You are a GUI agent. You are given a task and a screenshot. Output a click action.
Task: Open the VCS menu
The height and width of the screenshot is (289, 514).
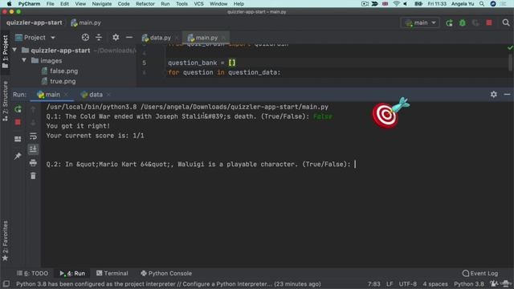coord(198,4)
